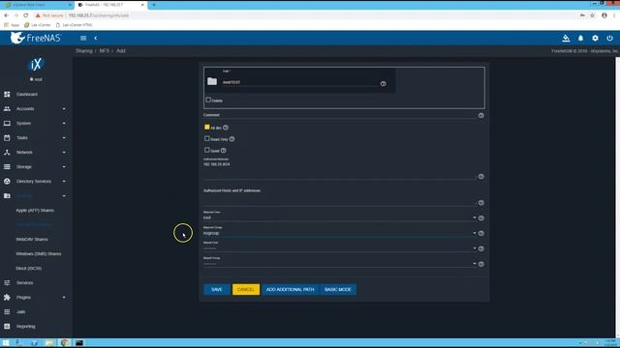Image resolution: width=620 pixels, height=348 pixels.
Task: Open the help icon next to All dirs
Action: coord(226,128)
